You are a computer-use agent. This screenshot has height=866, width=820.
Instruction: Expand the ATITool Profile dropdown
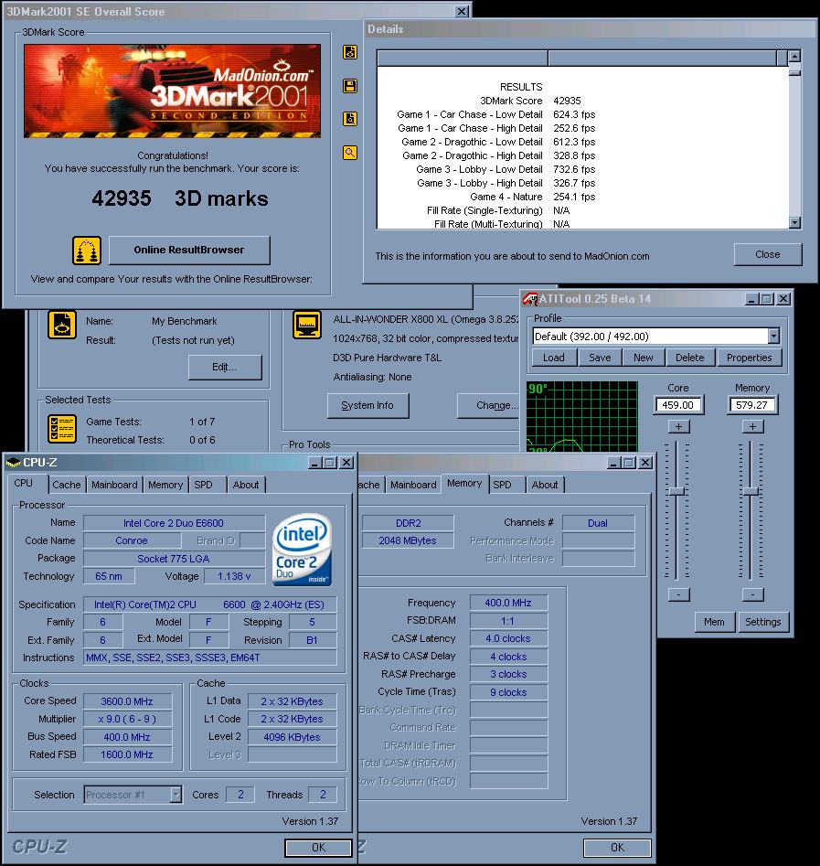point(773,336)
